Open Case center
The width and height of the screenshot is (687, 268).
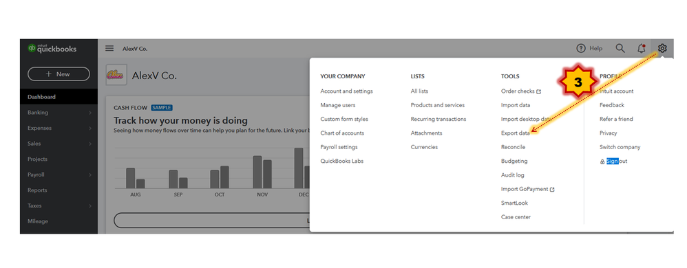(516, 217)
